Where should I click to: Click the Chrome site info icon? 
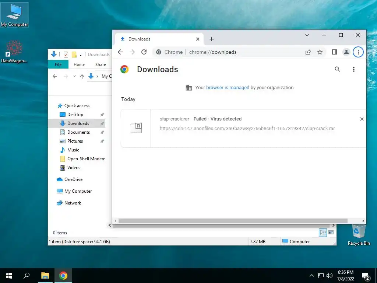[x=159, y=52]
